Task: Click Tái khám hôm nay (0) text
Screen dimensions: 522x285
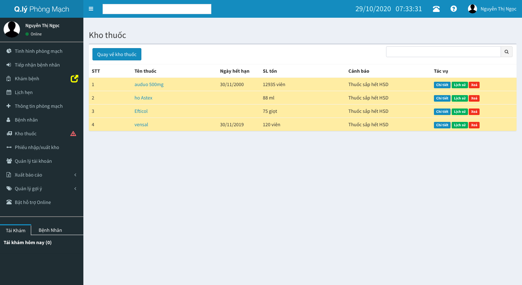Action: tap(28, 242)
